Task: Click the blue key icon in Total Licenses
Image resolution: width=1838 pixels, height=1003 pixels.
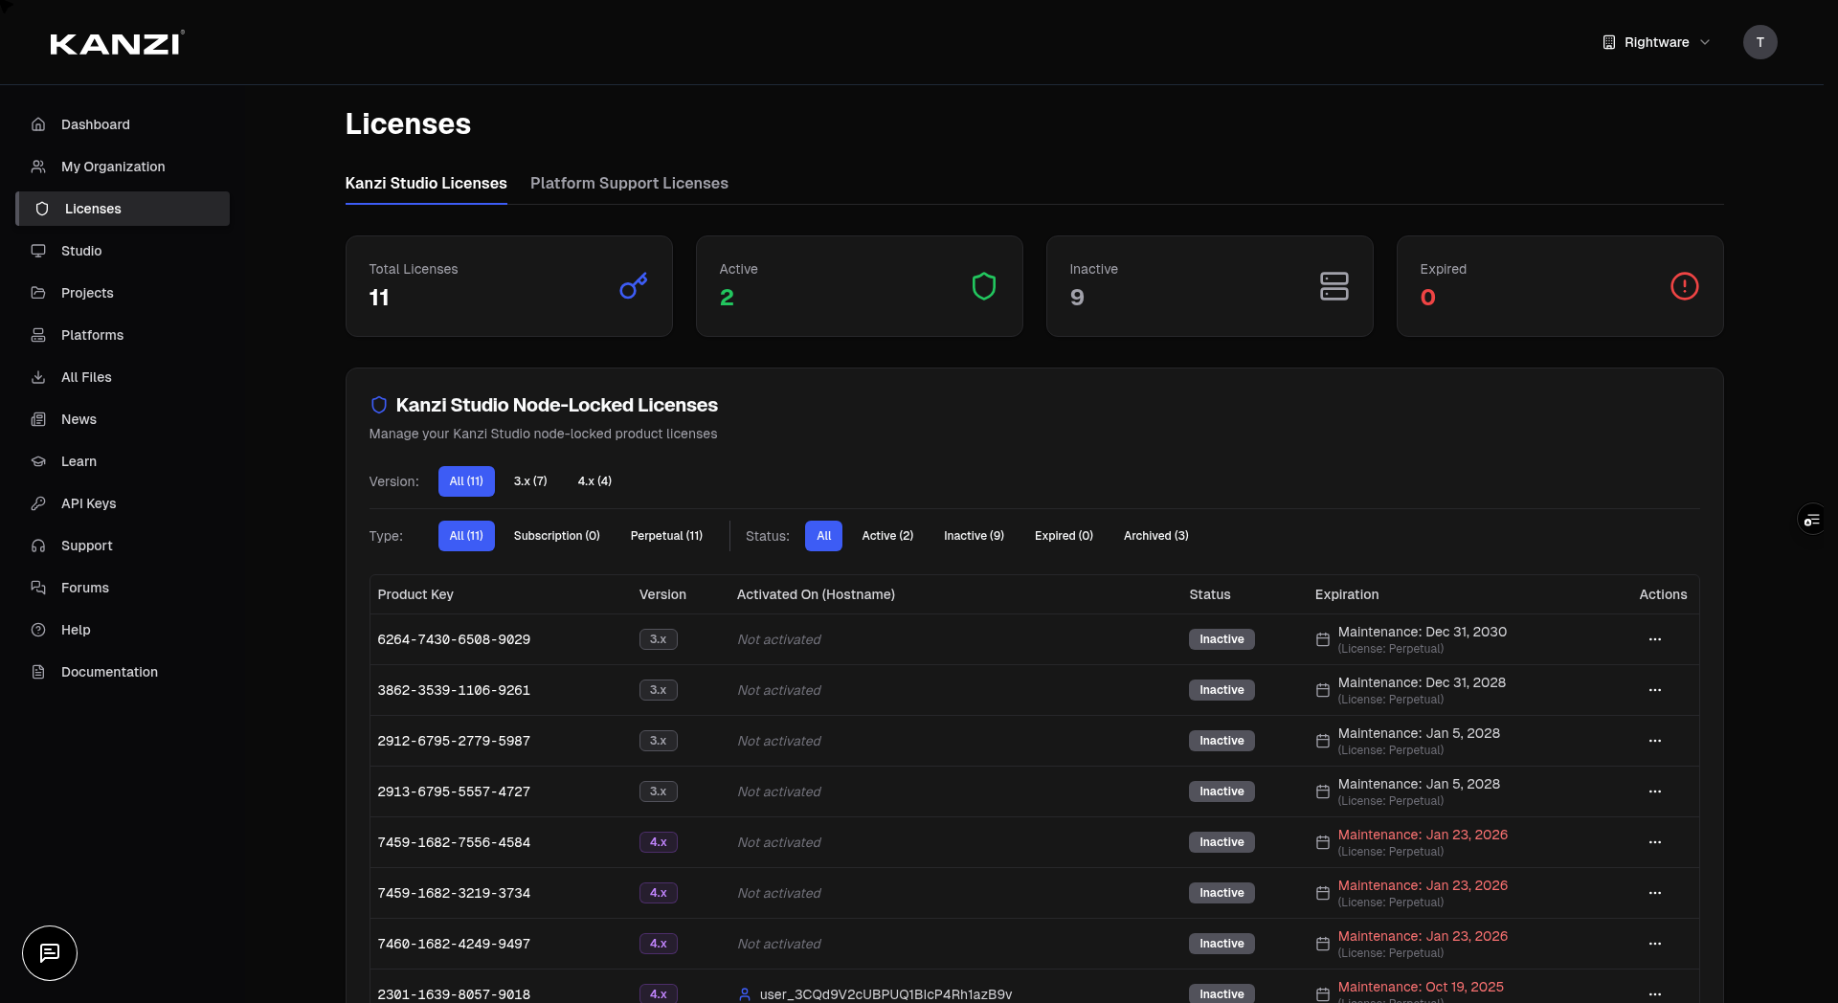Action: [x=634, y=285]
